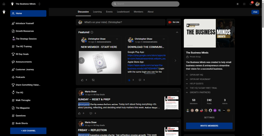Open Introduce Yourself rocket icon

[x=13, y=23]
